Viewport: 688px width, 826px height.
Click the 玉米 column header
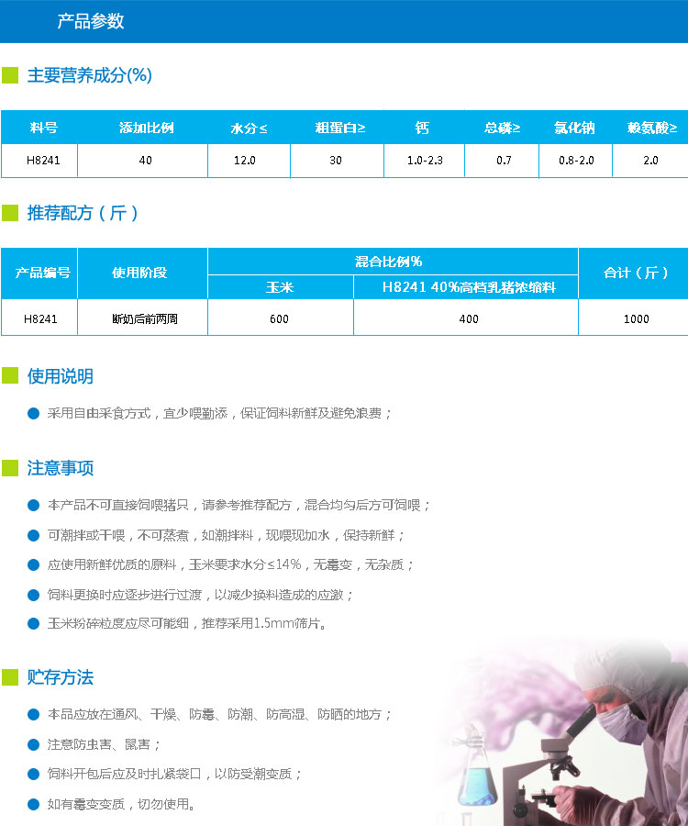click(280, 287)
